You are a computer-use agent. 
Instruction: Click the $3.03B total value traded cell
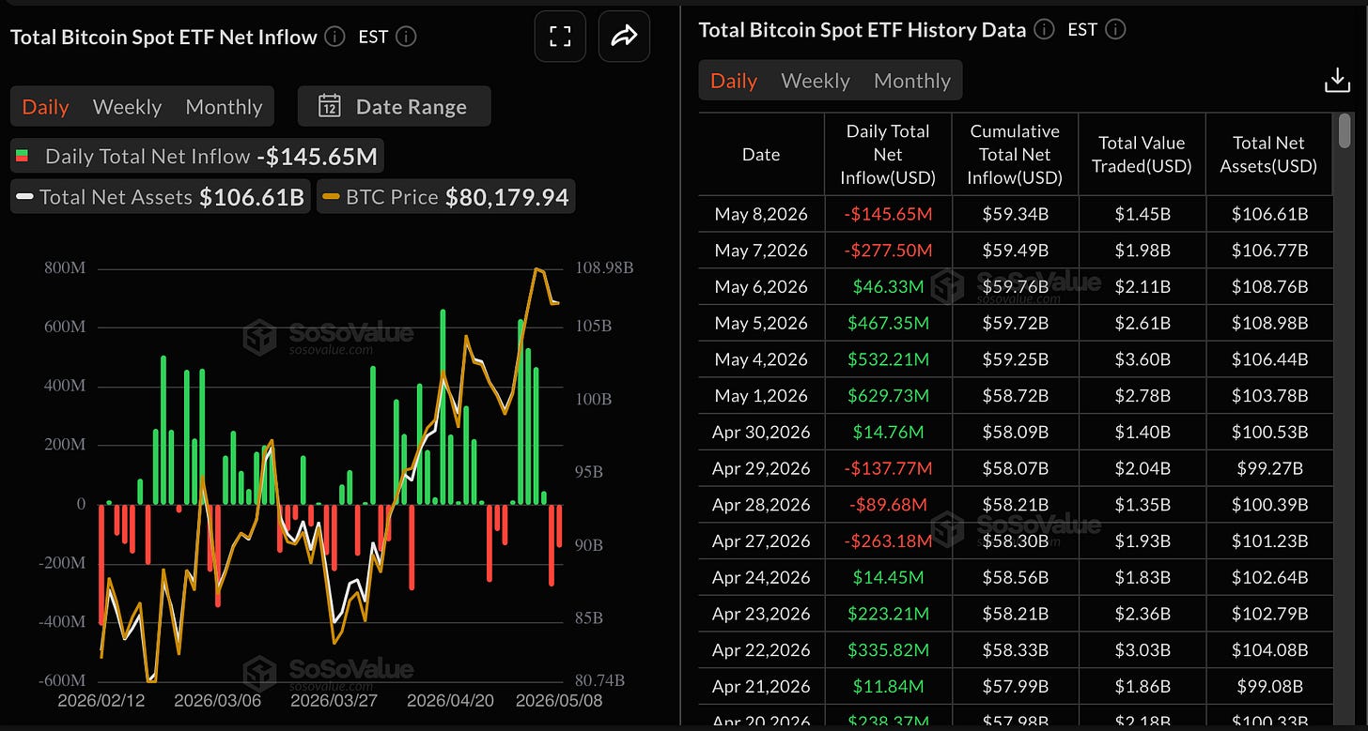coord(1142,650)
